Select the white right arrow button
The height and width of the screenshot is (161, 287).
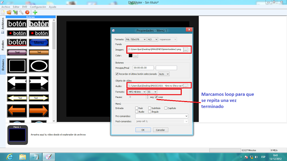pos(39,84)
